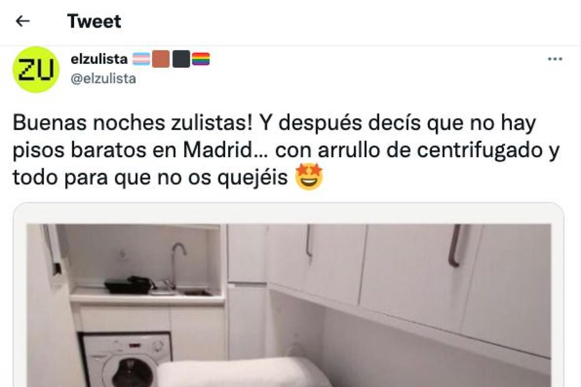
Task: Open the elzulista display name profile link
Action: pyautogui.click(x=99, y=60)
